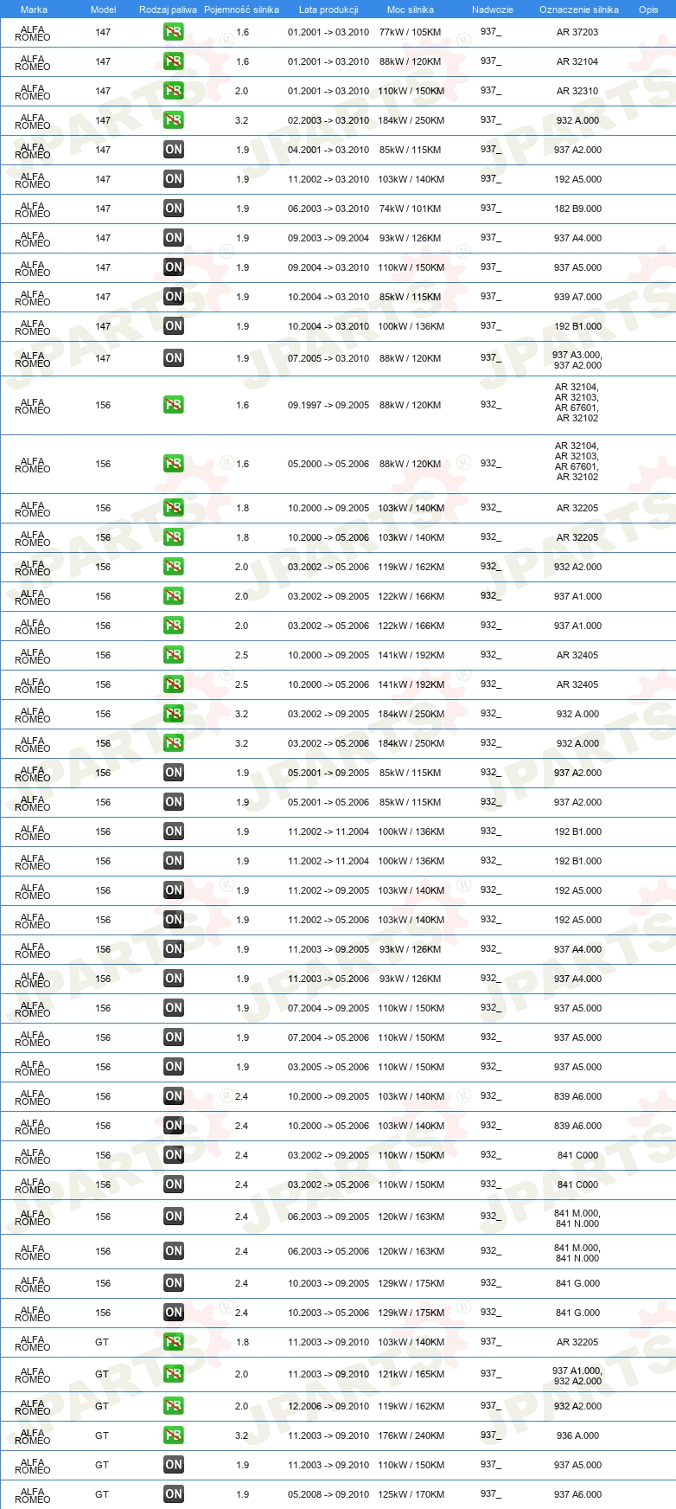
Task: Click the Model column header
Action: click(x=103, y=10)
